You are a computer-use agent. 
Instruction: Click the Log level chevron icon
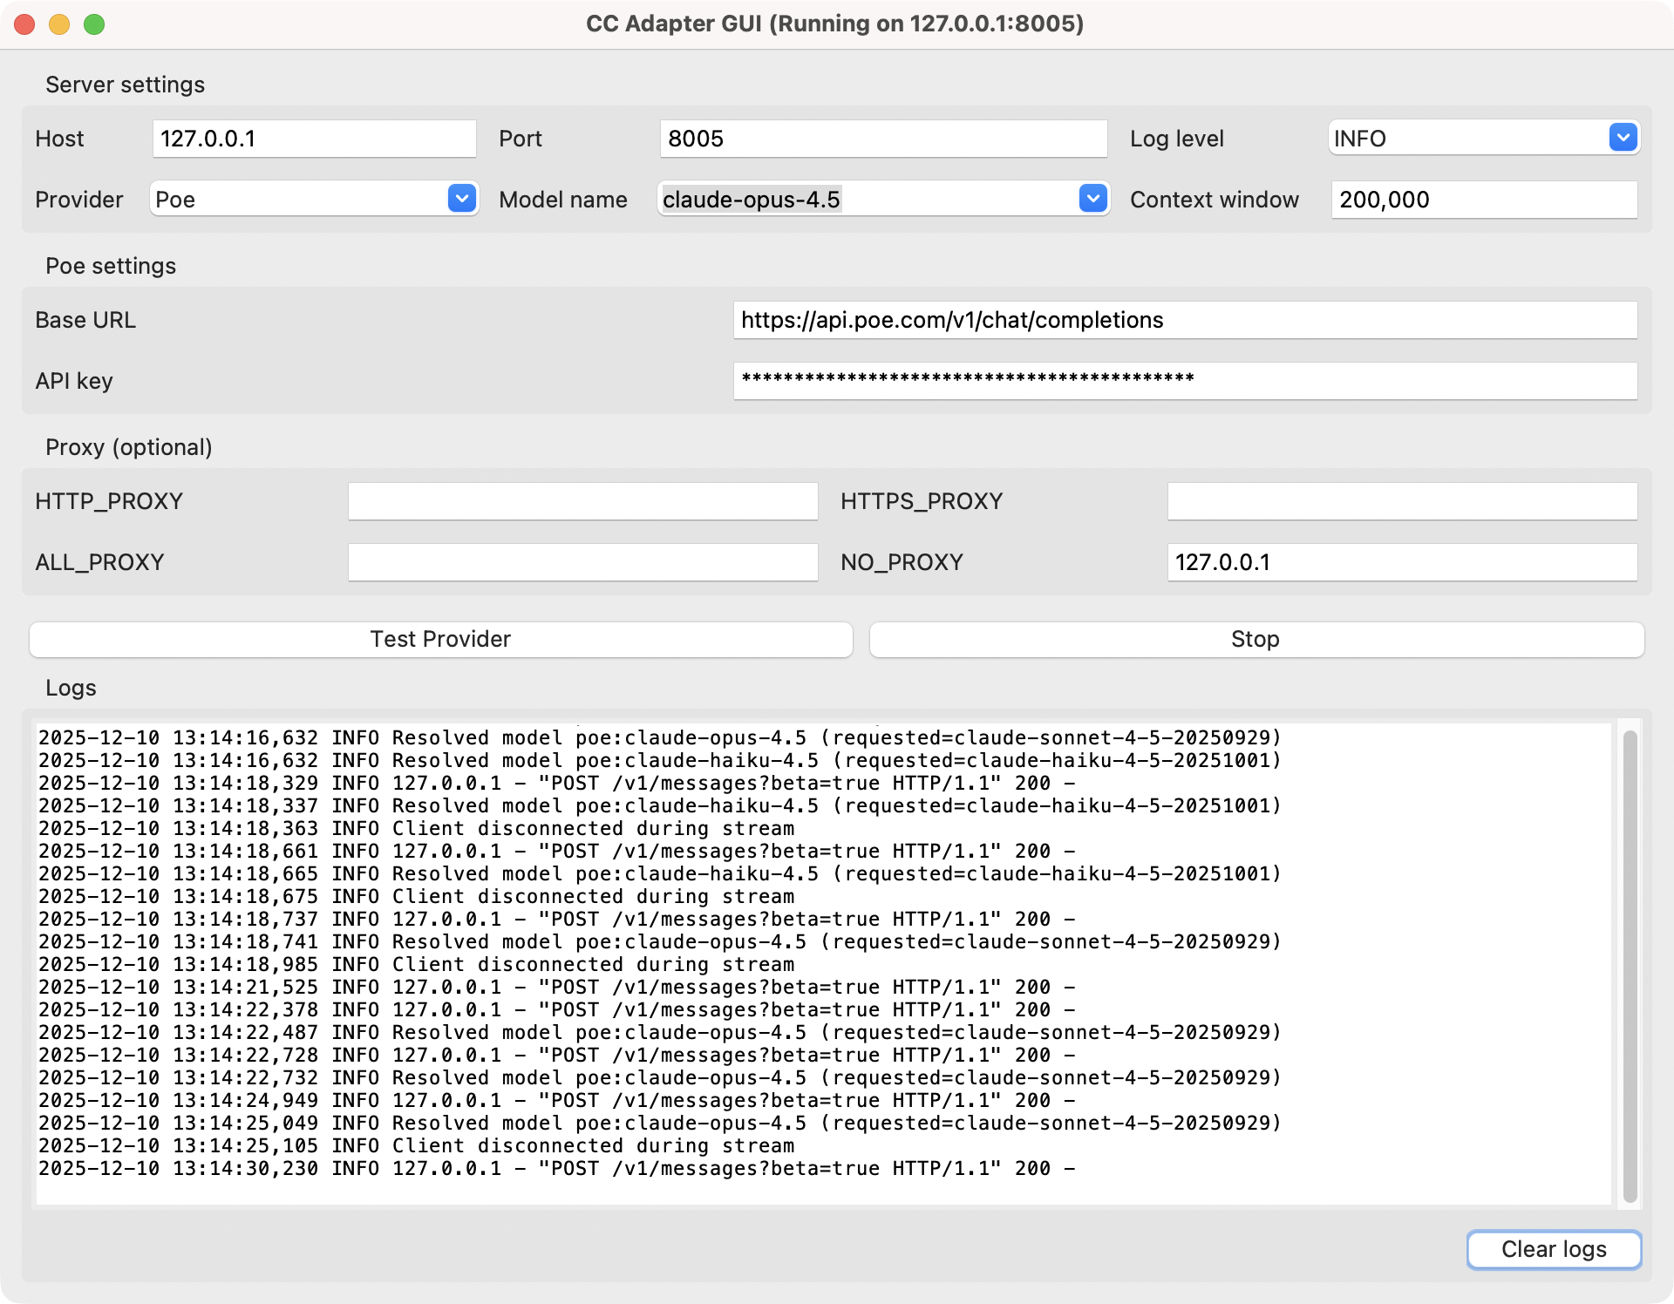[x=1622, y=138]
